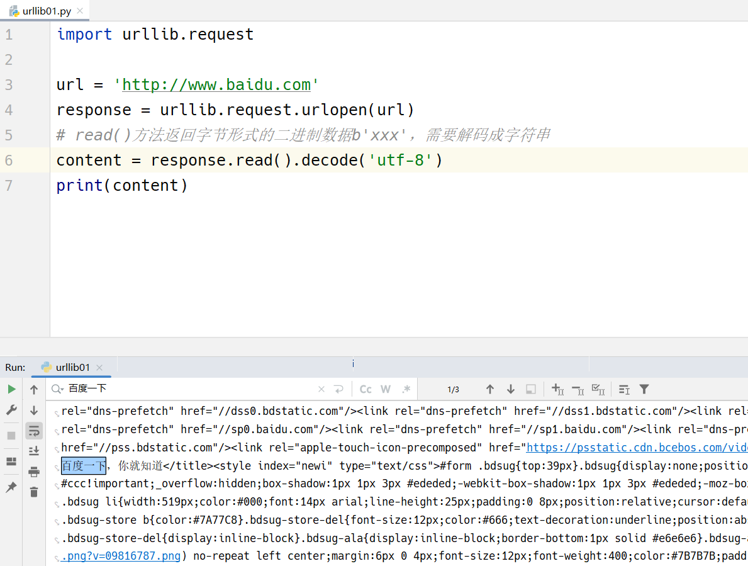Open run configuration wrench icon
Image resolution: width=748 pixels, height=566 pixels.
[11, 410]
